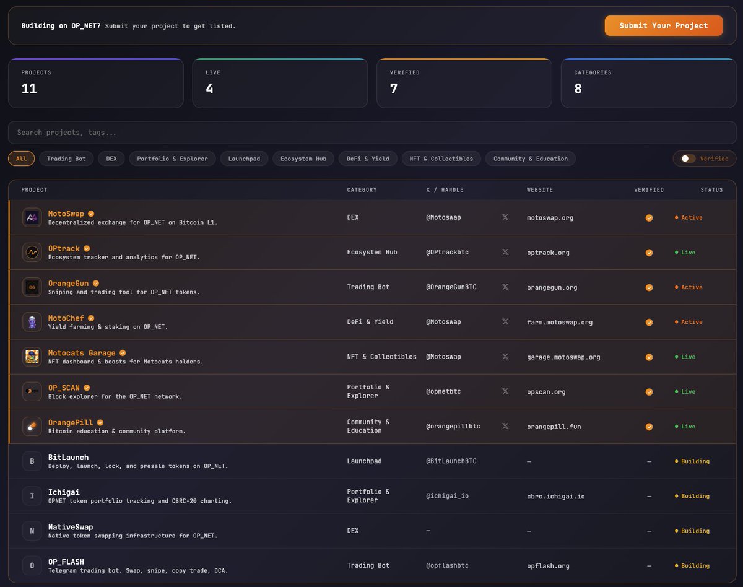The width and height of the screenshot is (743, 587).
Task: Toggle the Verified filter switch
Action: coord(688,159)
